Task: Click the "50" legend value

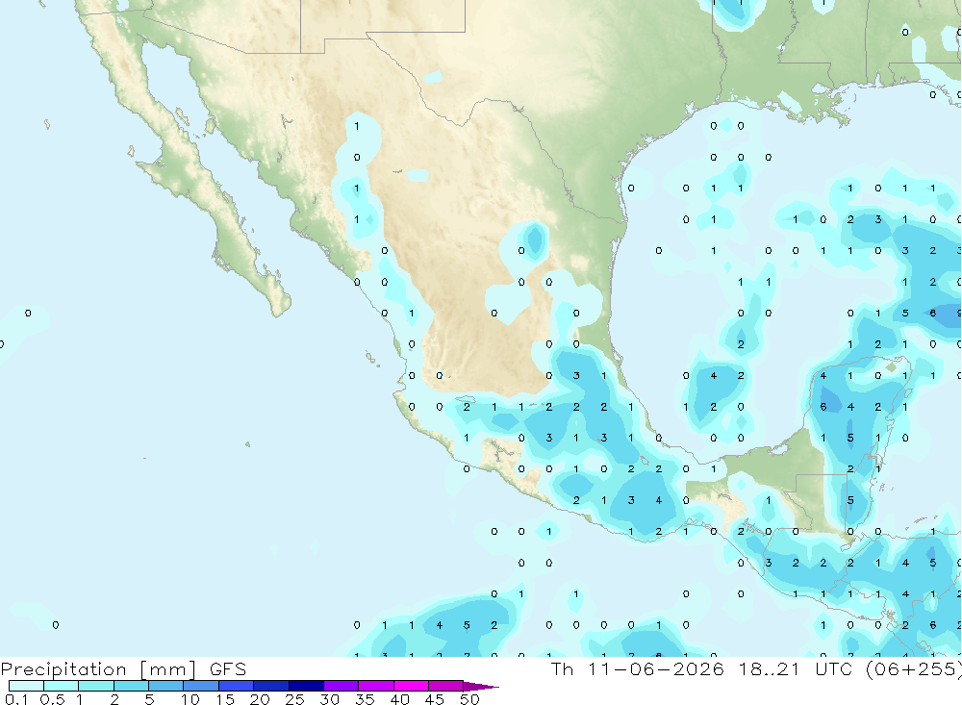Action: click(470, 699)
